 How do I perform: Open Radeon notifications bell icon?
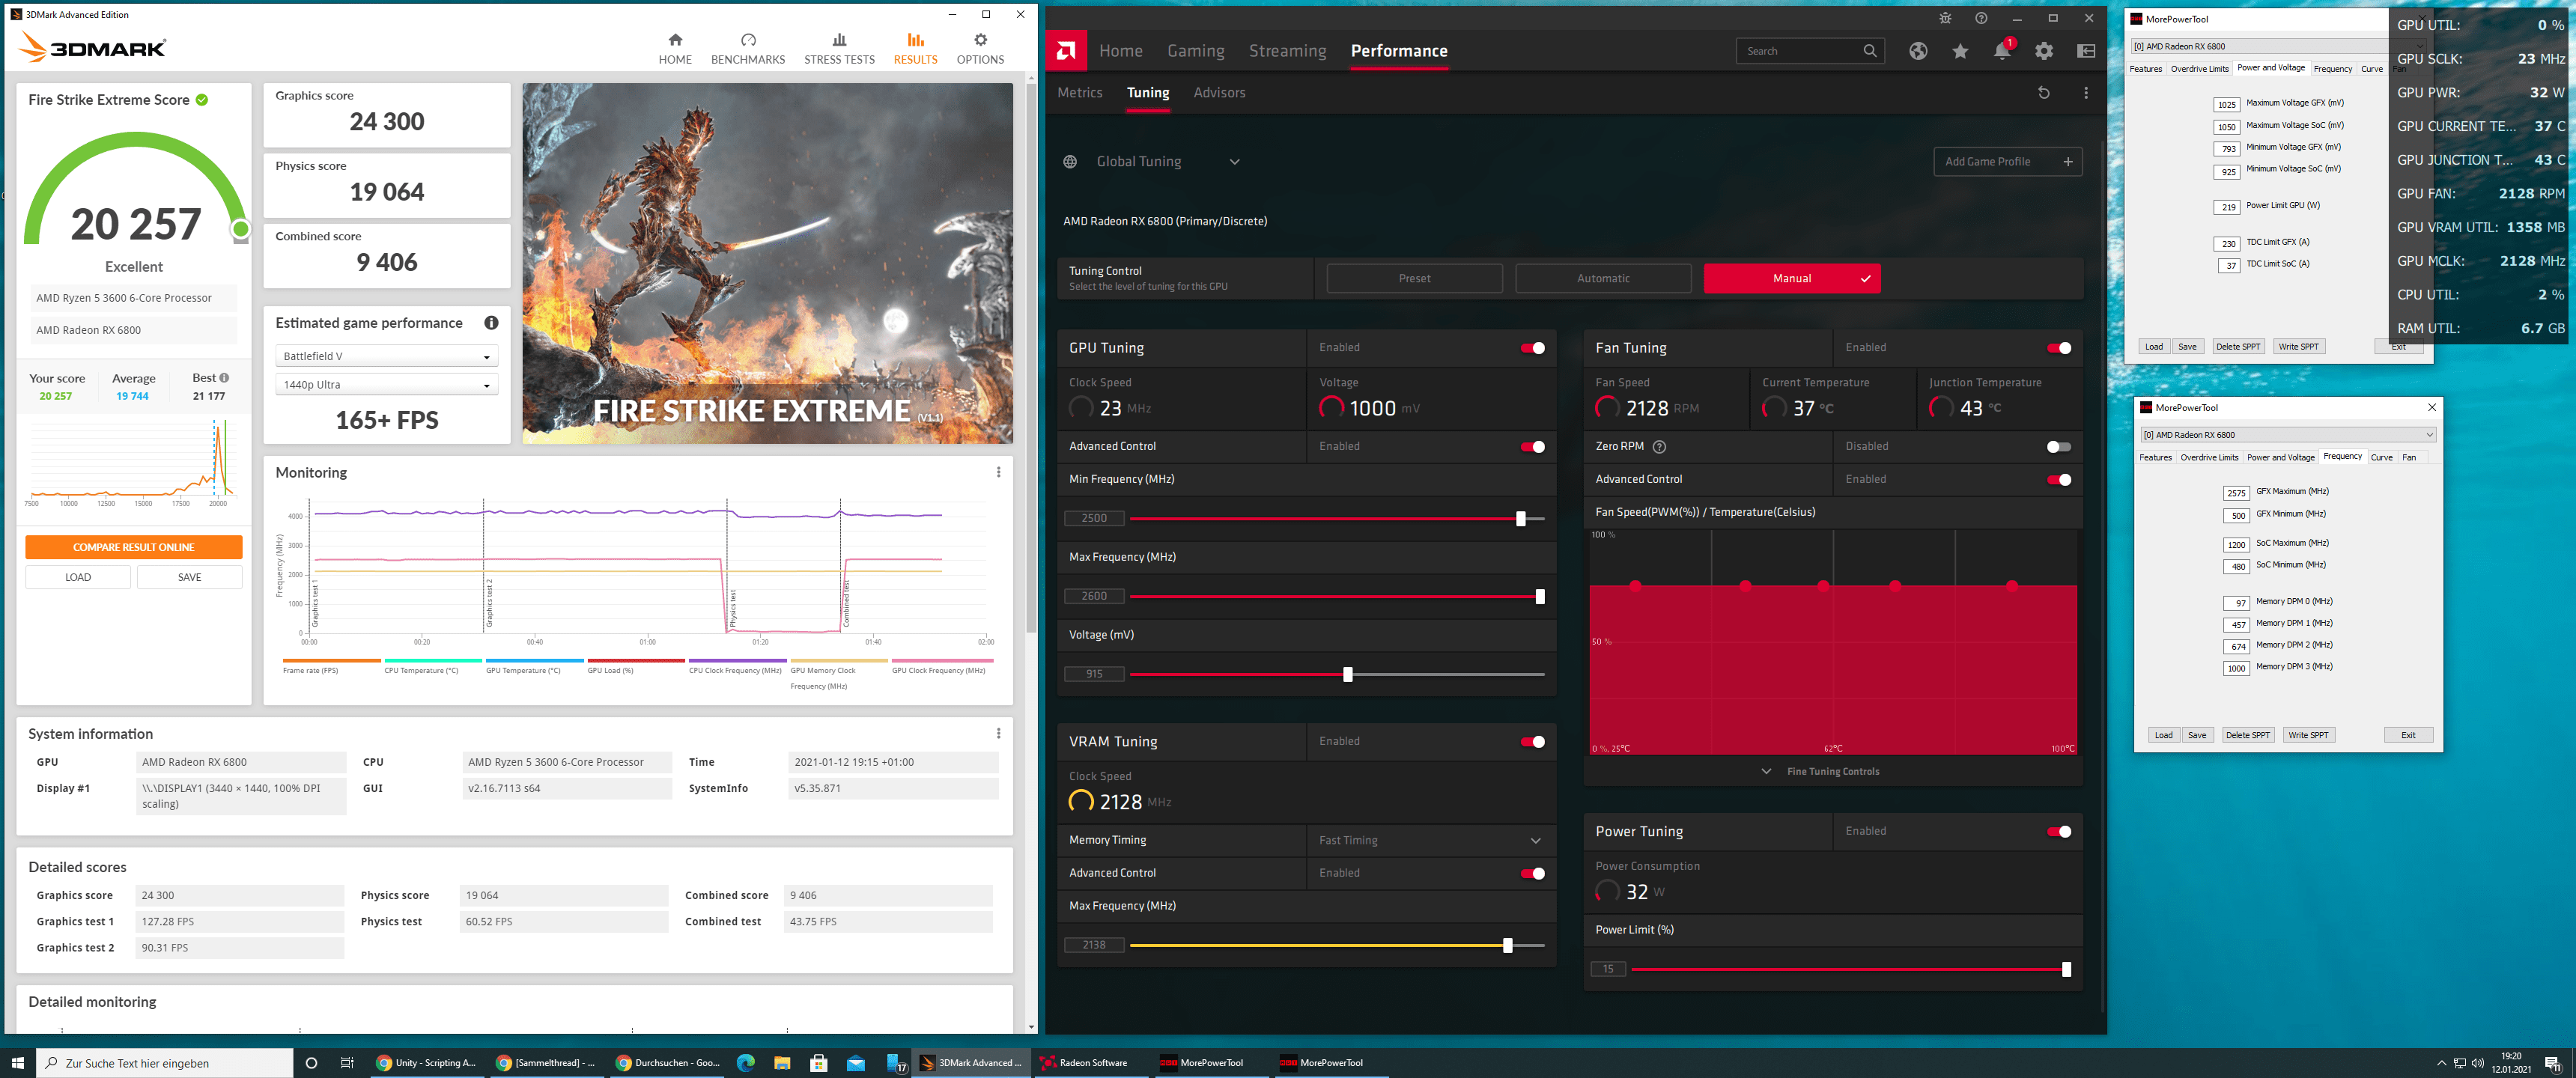point(2001,51)
